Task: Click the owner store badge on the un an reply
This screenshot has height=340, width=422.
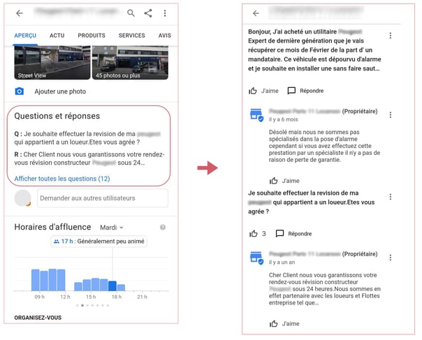Action: 256,258
